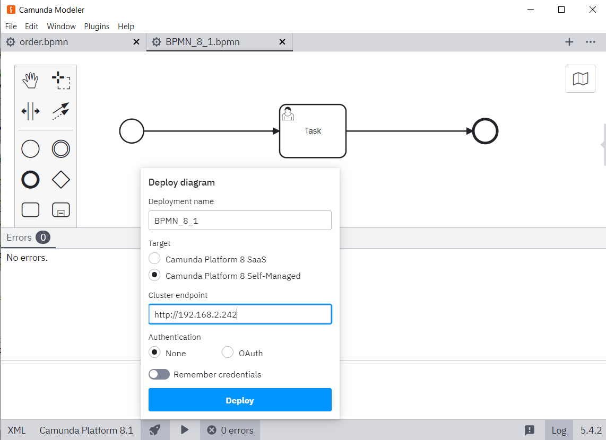Click the new tab plus icon
606x440 pixels.
coord(569,42)
